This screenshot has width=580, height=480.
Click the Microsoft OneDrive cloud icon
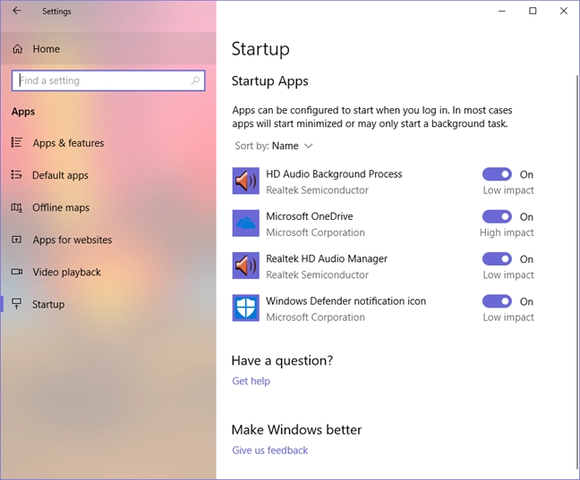click(245, 223)
